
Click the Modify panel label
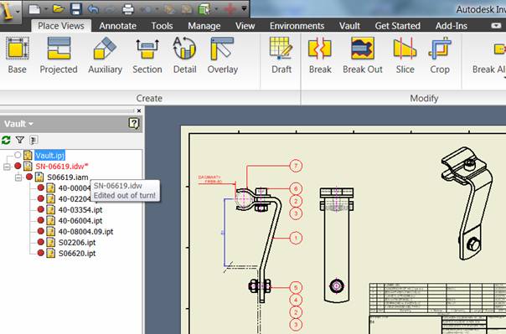pos(424,98)
